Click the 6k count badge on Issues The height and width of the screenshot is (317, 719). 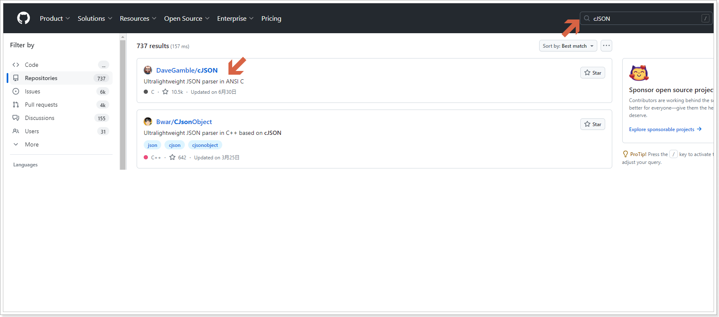pyautogui.click(x=103, y=92)
